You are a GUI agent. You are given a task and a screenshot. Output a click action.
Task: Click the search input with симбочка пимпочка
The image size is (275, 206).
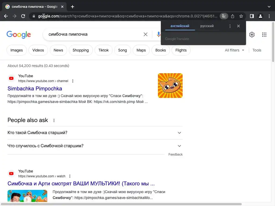coord(95,34)
